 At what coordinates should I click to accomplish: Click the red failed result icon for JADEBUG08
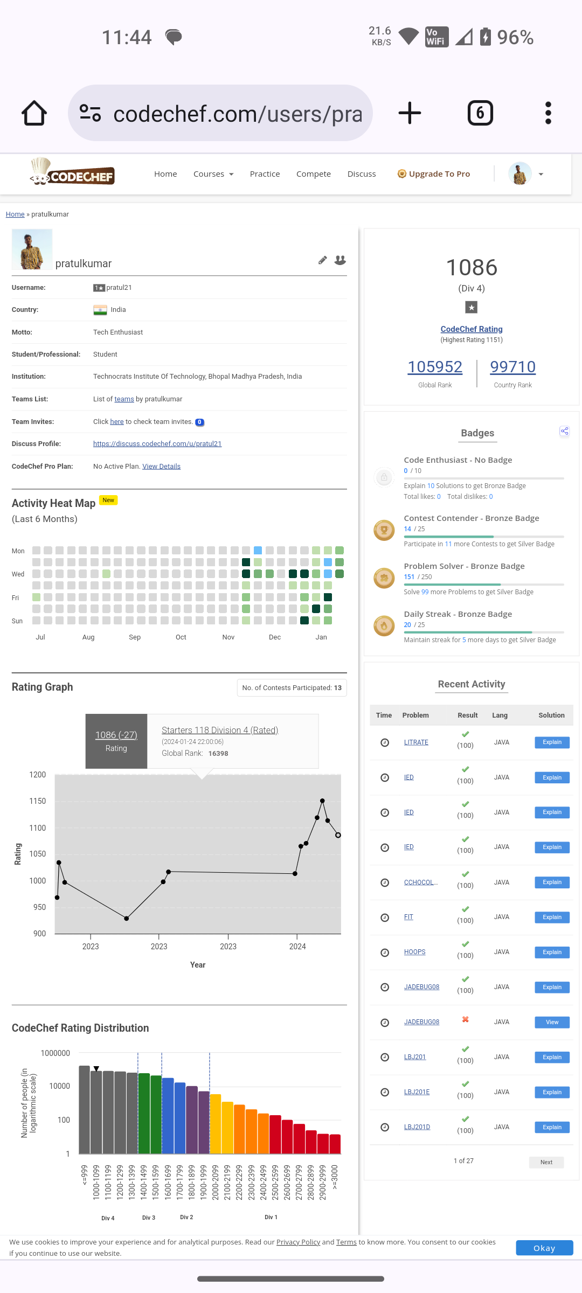pos(466,1019)
